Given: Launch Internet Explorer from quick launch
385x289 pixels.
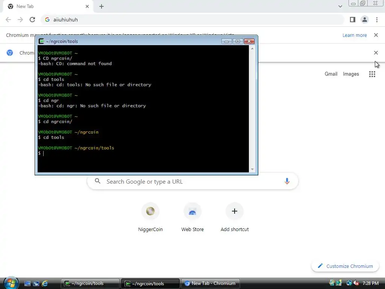Looking at the screenshot, I should (45, 283).
